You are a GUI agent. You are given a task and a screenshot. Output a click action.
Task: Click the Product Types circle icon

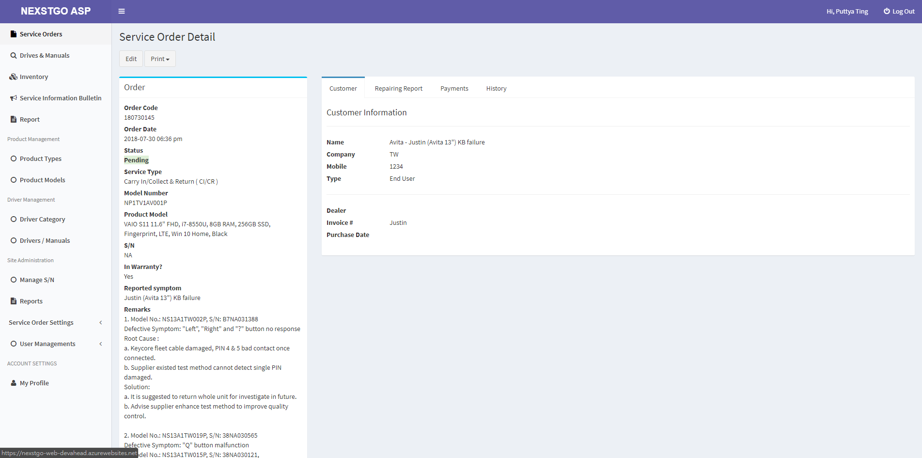[x=14, y=158]
